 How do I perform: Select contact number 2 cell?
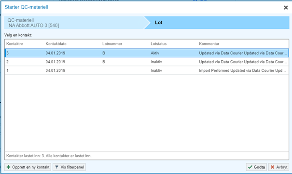pos(7,62)
